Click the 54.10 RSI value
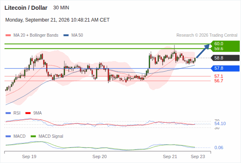Viewport: 241px width, 163px height. [220, 123]
